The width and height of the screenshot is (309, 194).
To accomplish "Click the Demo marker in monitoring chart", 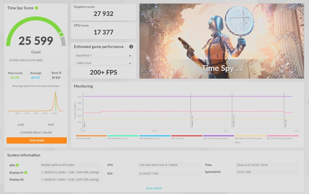I will tap(84, 124).
